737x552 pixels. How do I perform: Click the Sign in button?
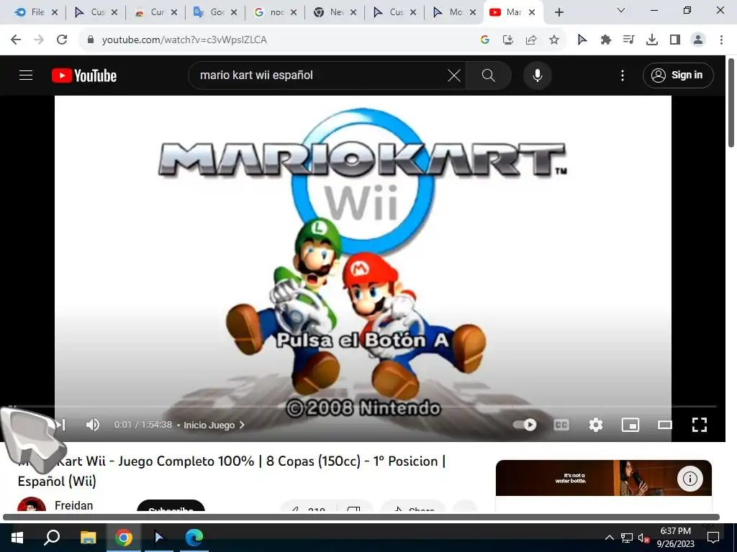[x=678, y=75]
